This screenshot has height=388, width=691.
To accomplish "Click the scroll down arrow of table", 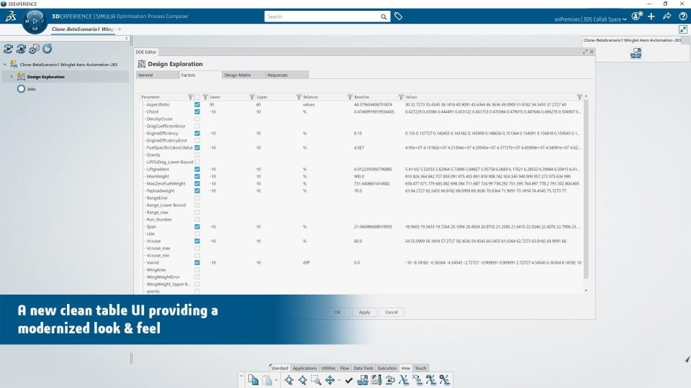I will [586, 290].
